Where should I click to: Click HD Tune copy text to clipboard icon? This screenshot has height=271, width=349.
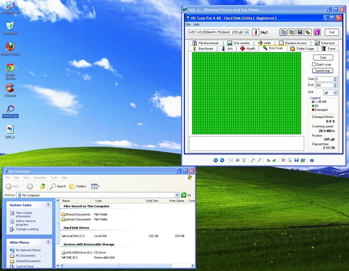tap(283, 32)
